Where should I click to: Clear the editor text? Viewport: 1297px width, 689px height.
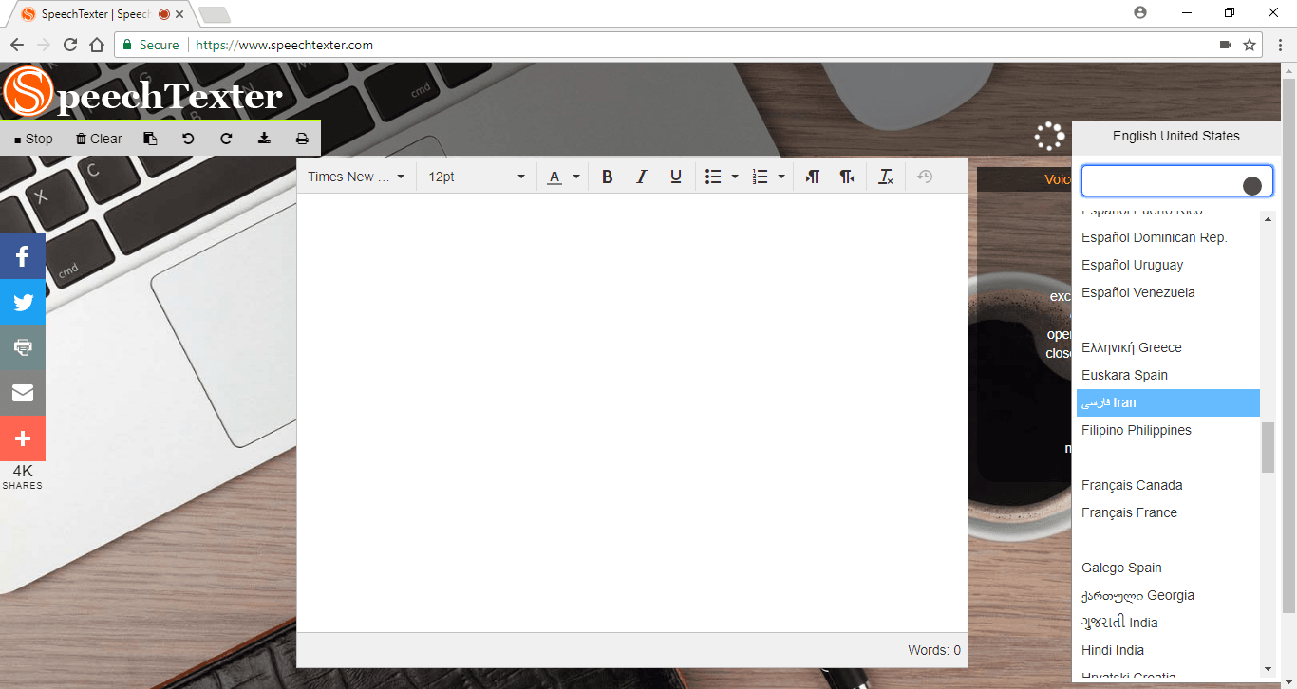click(x=99, y=139)
